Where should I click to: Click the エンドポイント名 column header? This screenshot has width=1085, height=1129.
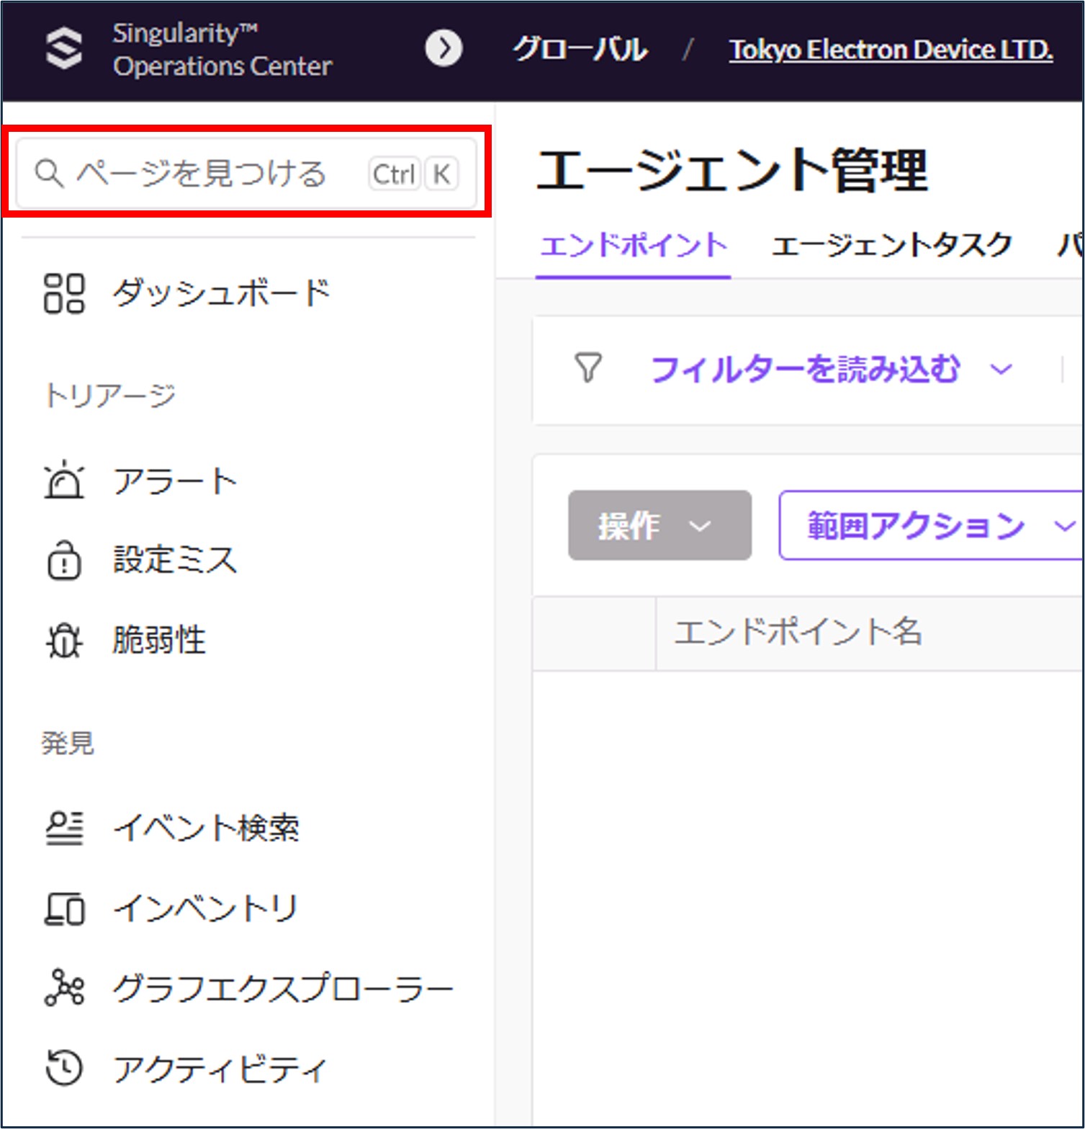[798, 632]
